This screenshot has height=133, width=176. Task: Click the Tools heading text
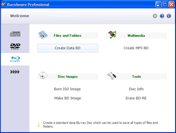click(x=137, y=77)
